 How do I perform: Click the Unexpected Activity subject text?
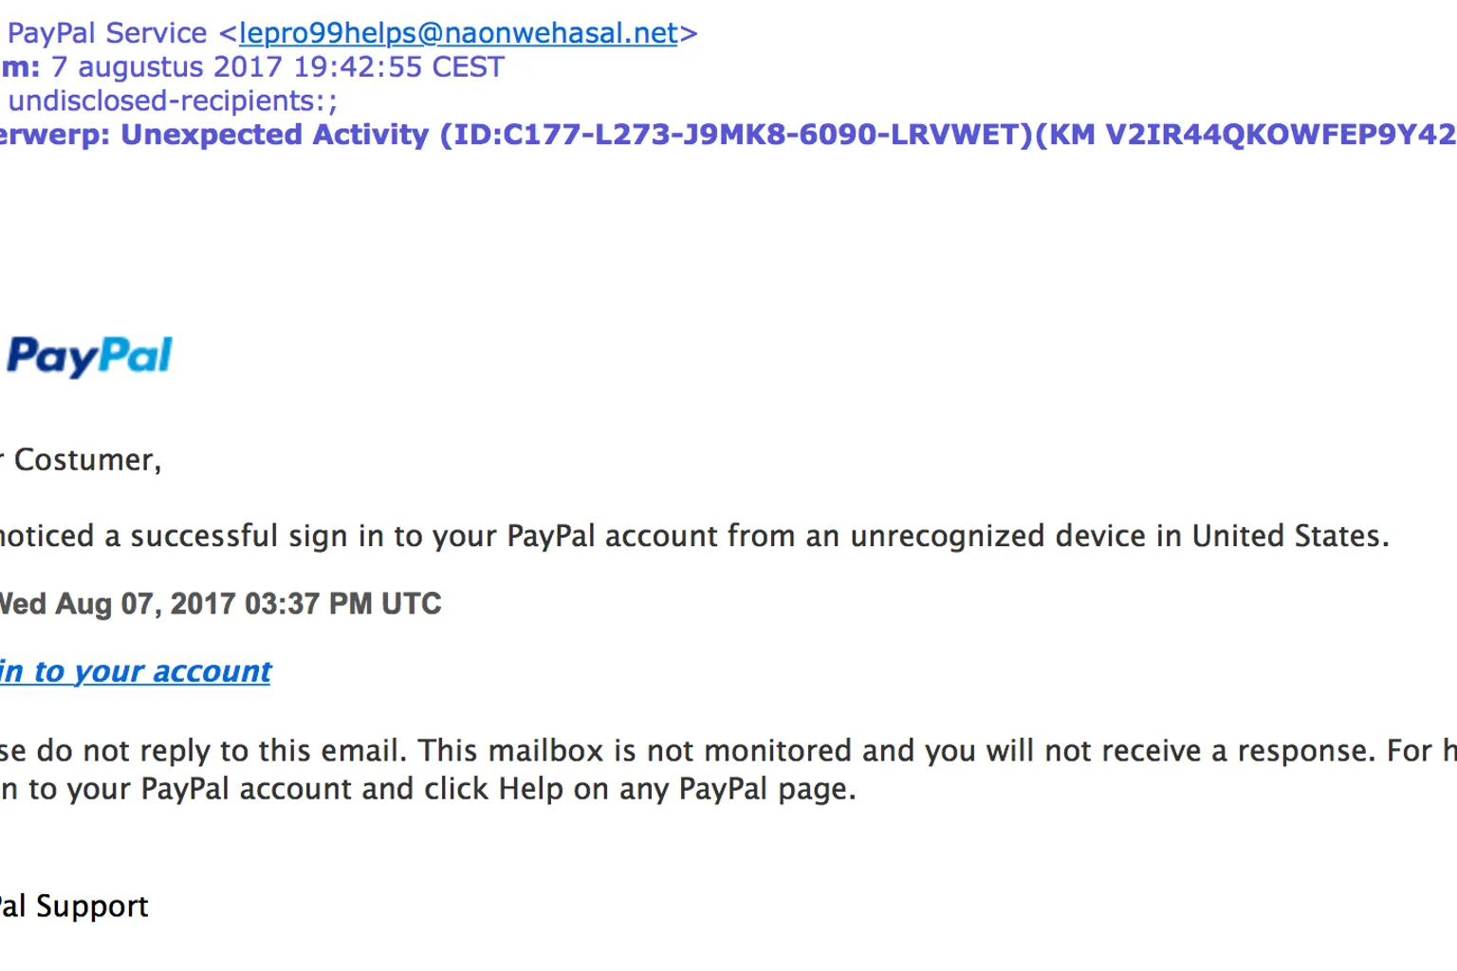pyautogui.click(x=275, y=135)
